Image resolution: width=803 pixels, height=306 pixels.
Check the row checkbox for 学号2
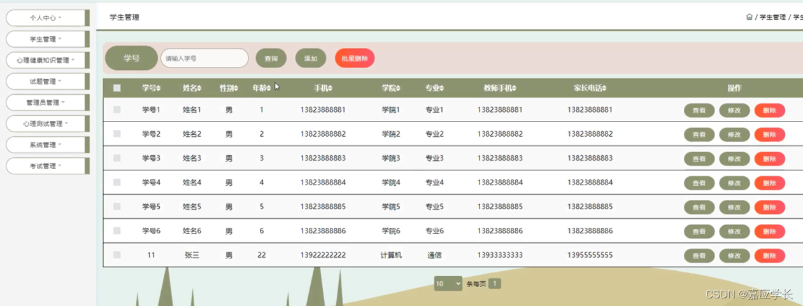coord(117,134)
